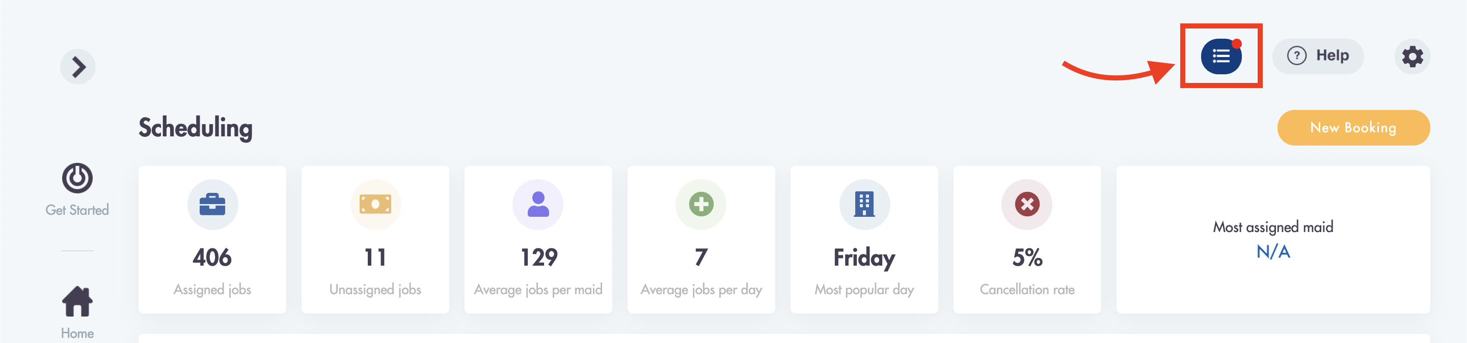
Task: Click the purple person maid icon
Action: tap(538, 204)
